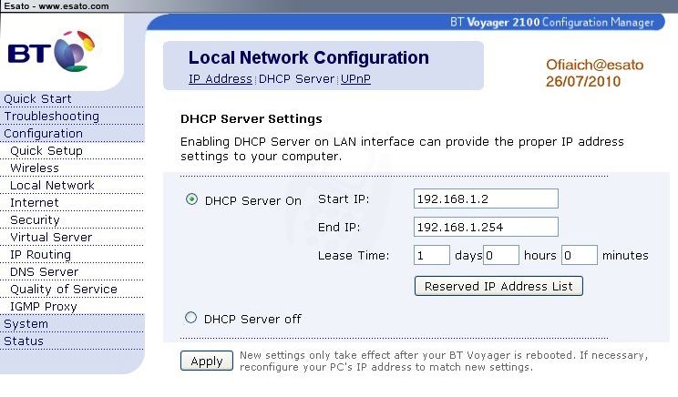Open Troubleshooting in the sidebar
Image resolution: width=678 pixels, height=397 pixels.
click(x=51, y=117)
